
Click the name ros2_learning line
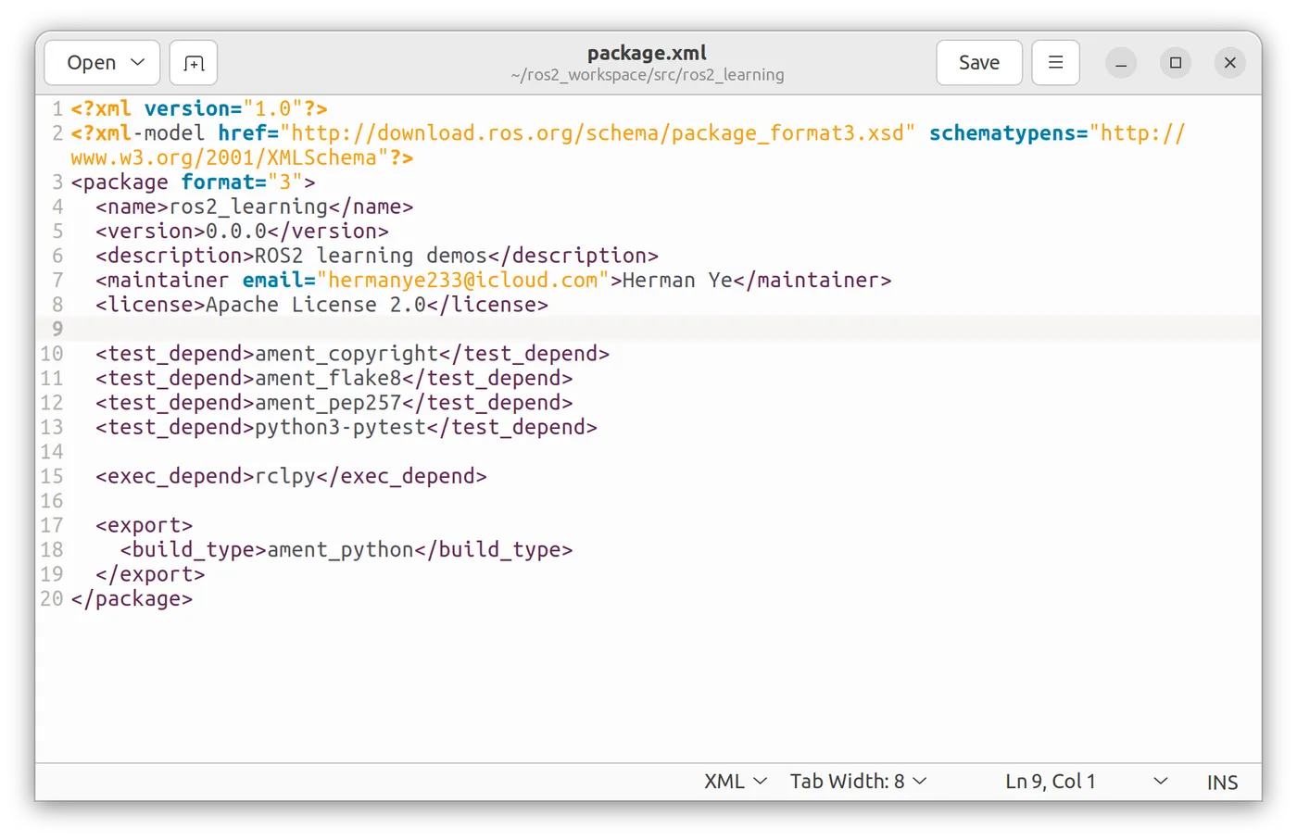pos(254,207)
